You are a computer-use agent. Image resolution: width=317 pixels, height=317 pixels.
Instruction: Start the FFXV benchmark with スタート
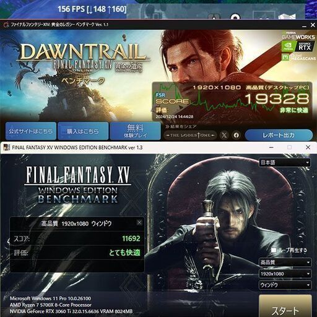click(x=285, y=306)
